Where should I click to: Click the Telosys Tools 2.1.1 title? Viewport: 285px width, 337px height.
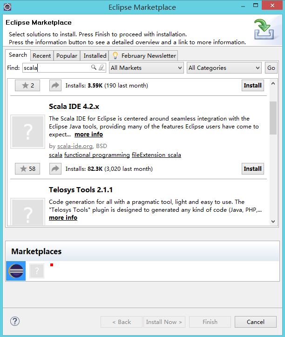81,190
